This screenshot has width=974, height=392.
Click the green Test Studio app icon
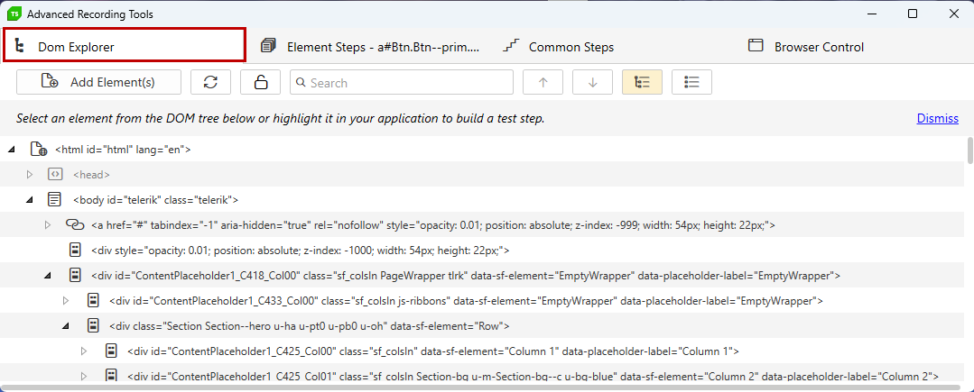pyautogui.click(x=14, y=14)
